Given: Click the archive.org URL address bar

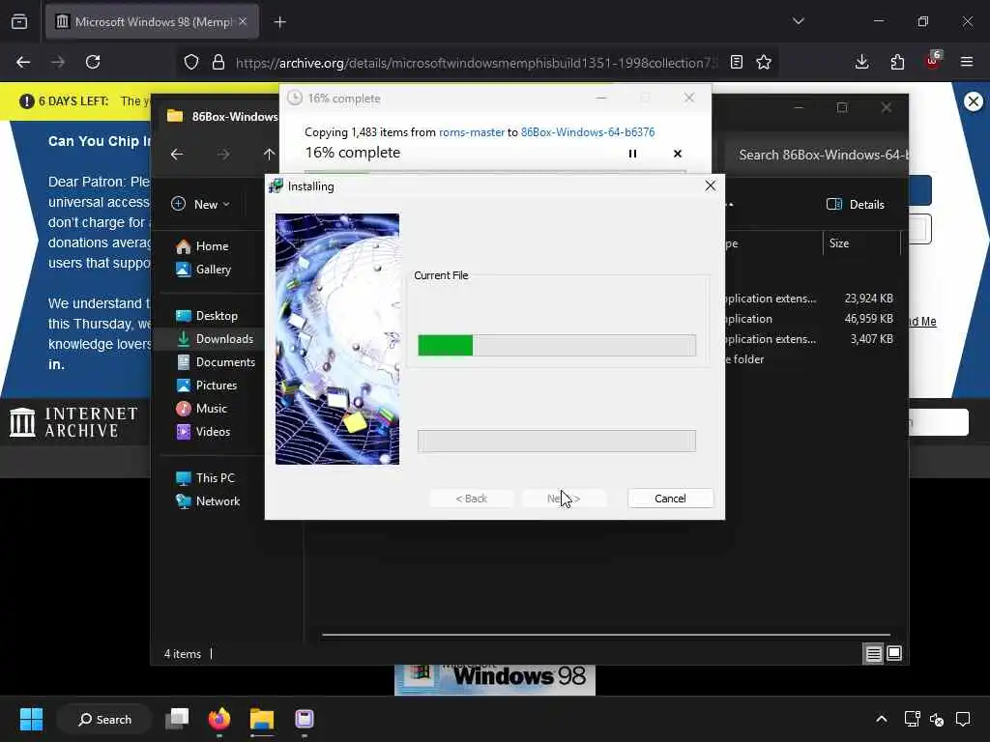Looking at the screenshot, I should [476, 63].
